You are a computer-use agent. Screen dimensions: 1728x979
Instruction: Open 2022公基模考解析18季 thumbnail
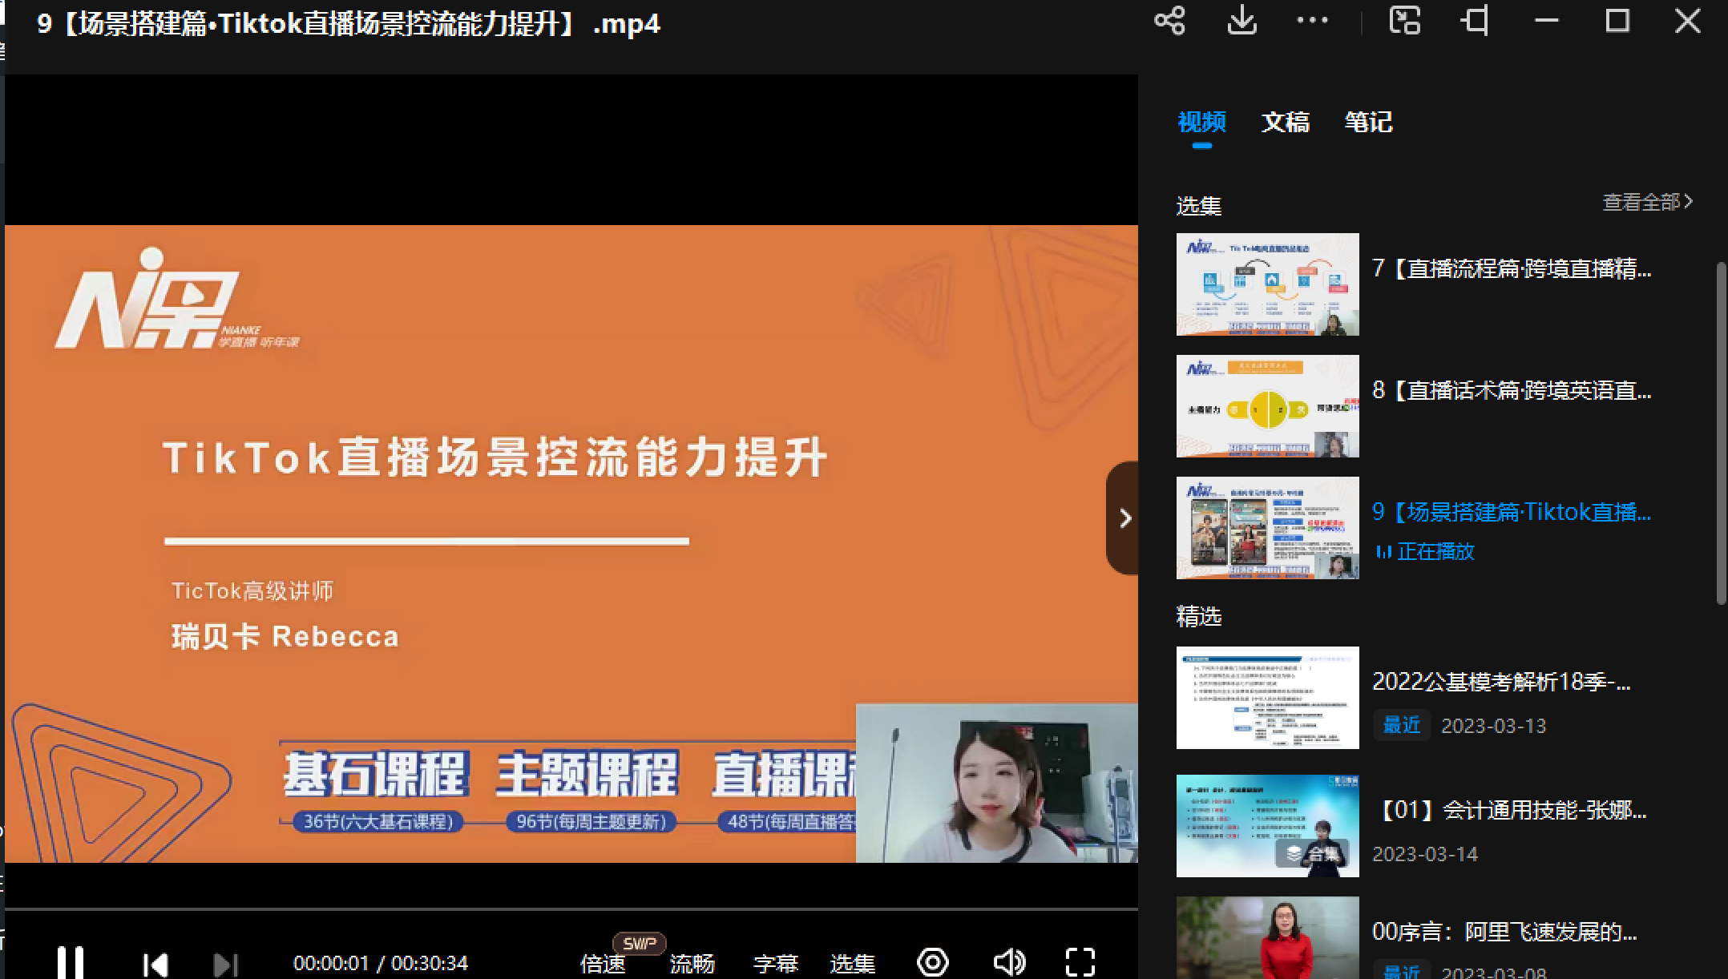[1267, 698]
